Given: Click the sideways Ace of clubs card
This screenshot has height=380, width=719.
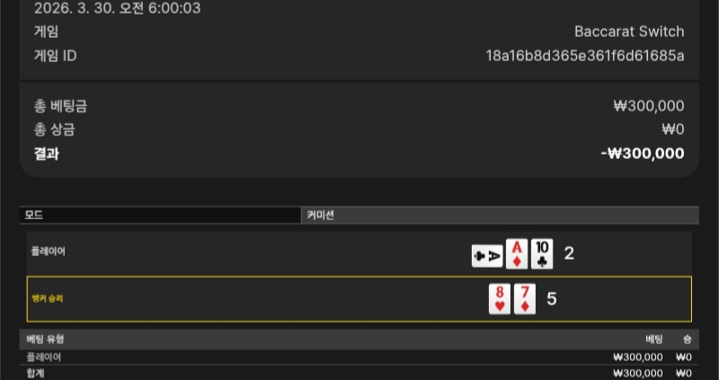Looking at the screenshot, I should [x=487, y=256].
